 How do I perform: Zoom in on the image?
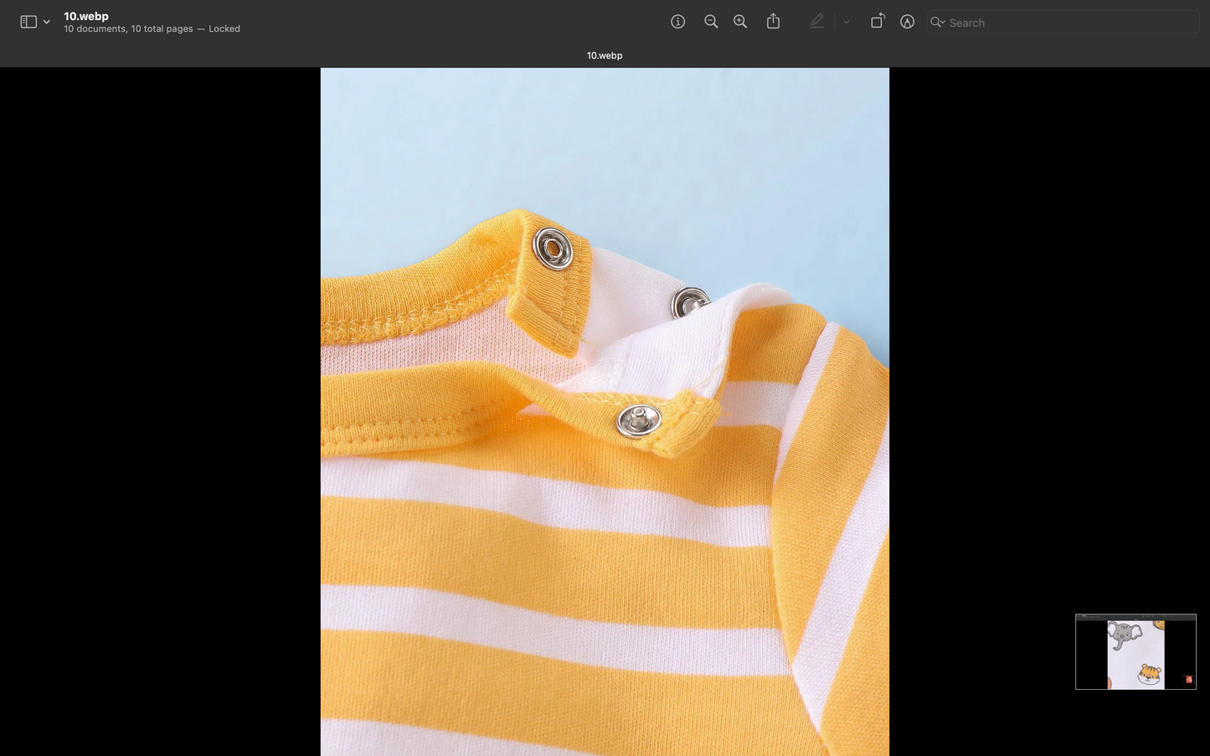[x=740, y=22]
